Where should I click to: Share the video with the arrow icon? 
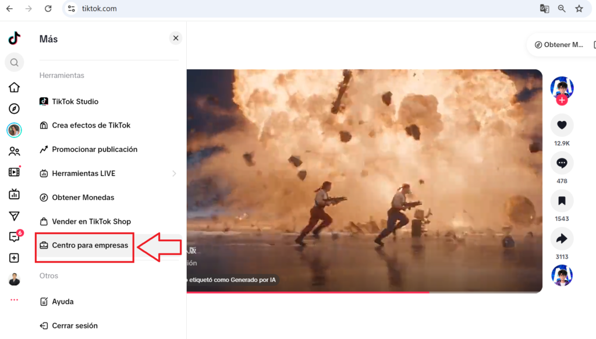tap(562, 239)
